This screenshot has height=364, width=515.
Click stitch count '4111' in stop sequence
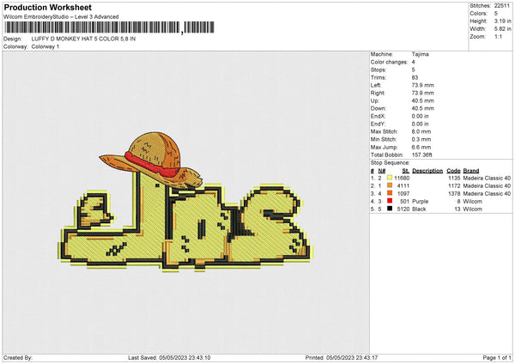point(403,185)
